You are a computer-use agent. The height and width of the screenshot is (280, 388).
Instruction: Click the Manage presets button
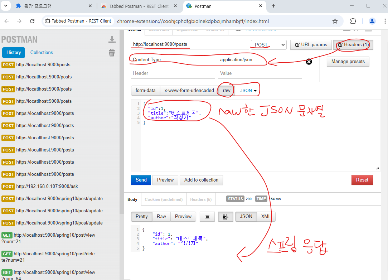348,62
